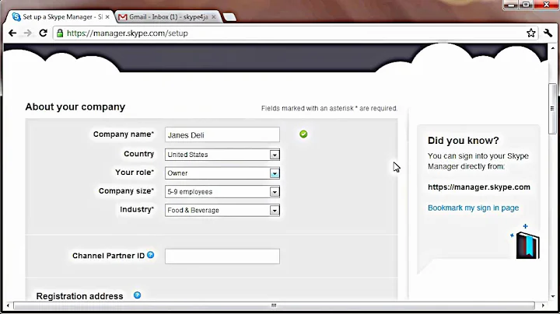The width and height of the screenshot is (560, 314).
Task: Click the https://manager.skype.com text
Action: tap(479, 187)
